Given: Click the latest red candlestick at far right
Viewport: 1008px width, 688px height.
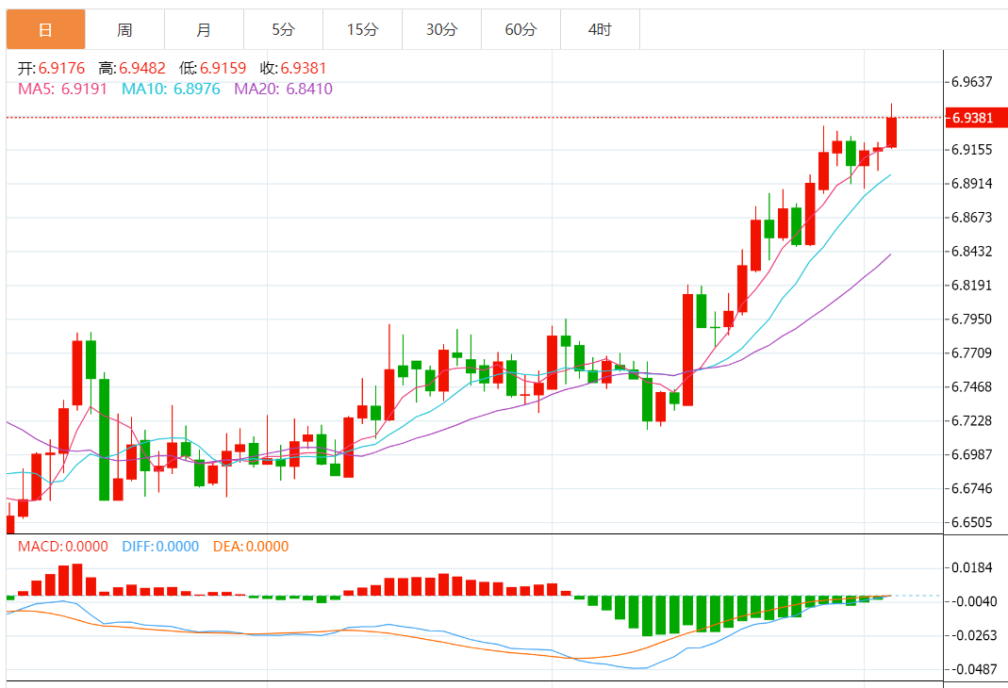Looking at the screenshot, I should (891, 132).
